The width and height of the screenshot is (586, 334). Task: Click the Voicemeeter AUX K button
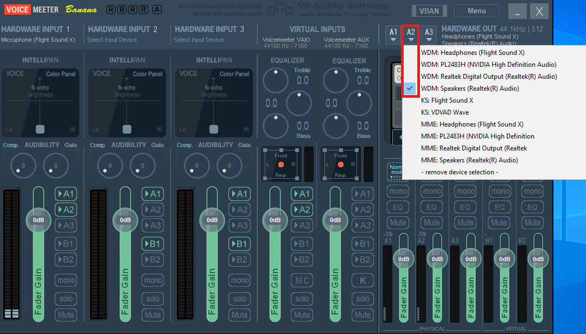pyautogui.click(x=362, y=280)
